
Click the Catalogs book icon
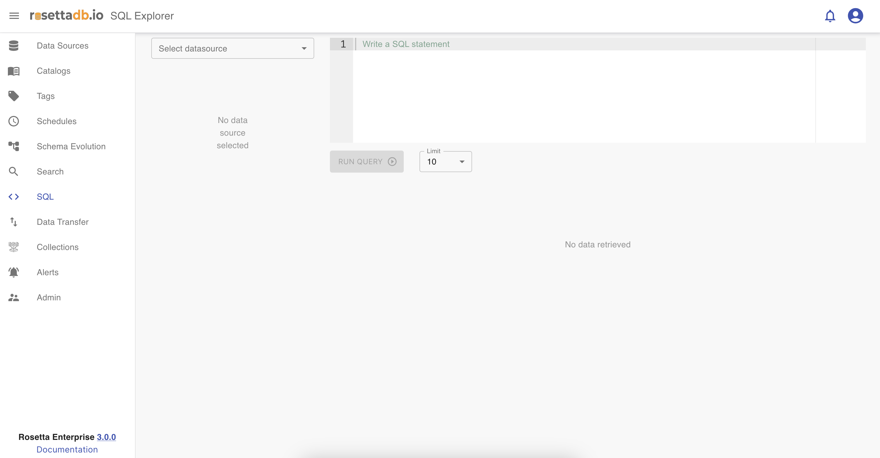pos(14,71)
